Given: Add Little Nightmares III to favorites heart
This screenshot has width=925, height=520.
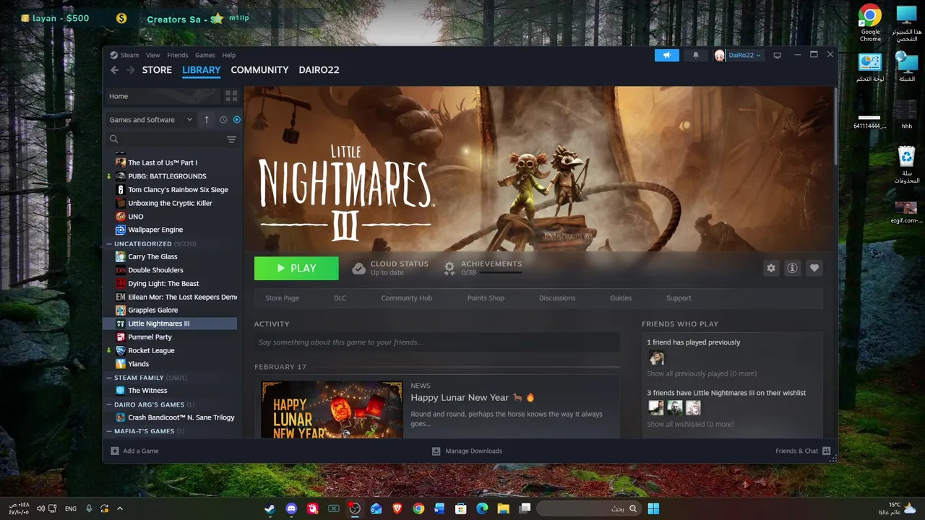Looking at the screenshot, I should (x=814, y=268).
